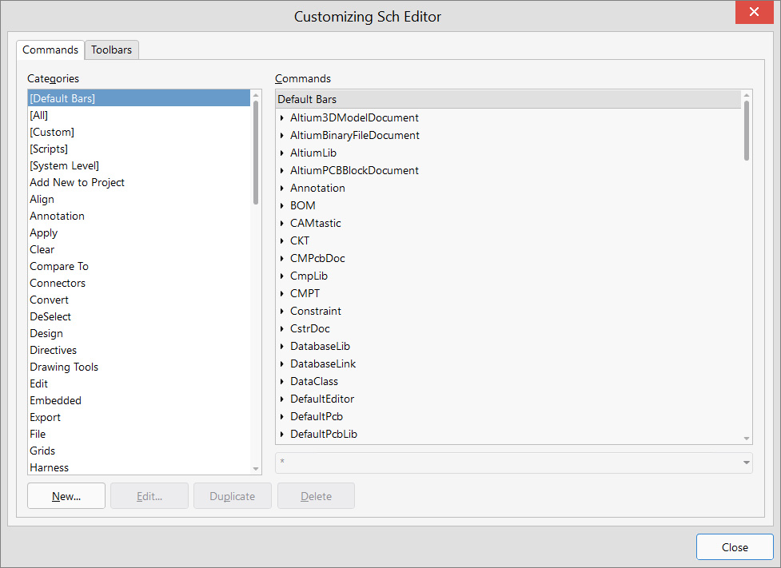This screenshot has width=781, height=568.
Task: Select the Connectors category
Action: pyautogui.click(x=139, y=283)
